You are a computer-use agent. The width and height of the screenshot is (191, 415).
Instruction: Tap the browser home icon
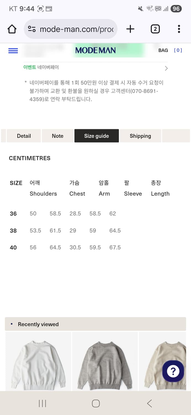[x=12, y=29]
